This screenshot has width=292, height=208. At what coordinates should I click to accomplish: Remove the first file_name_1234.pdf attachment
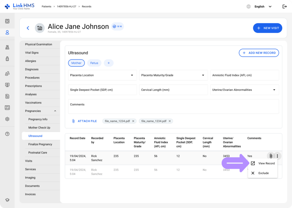click(x=133, y=121)
